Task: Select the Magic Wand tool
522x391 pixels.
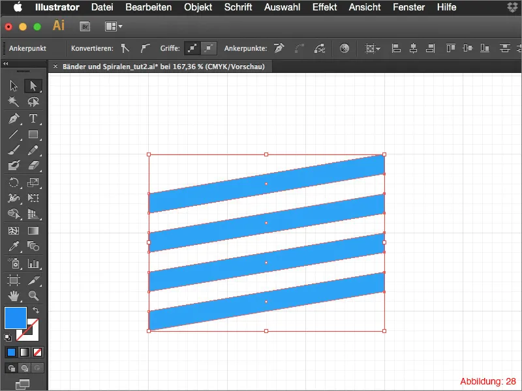Action: click(x=14, y=102)
